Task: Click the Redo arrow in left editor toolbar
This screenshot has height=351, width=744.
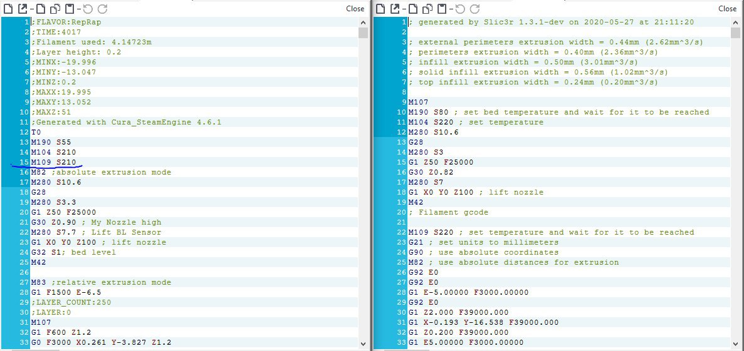Action: coord(103,9)
